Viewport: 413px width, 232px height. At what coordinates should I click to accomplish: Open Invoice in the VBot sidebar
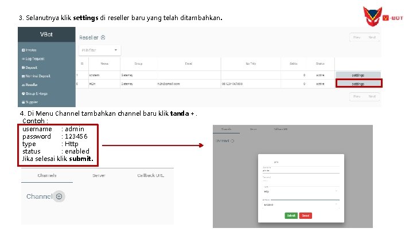click(29, 50)
